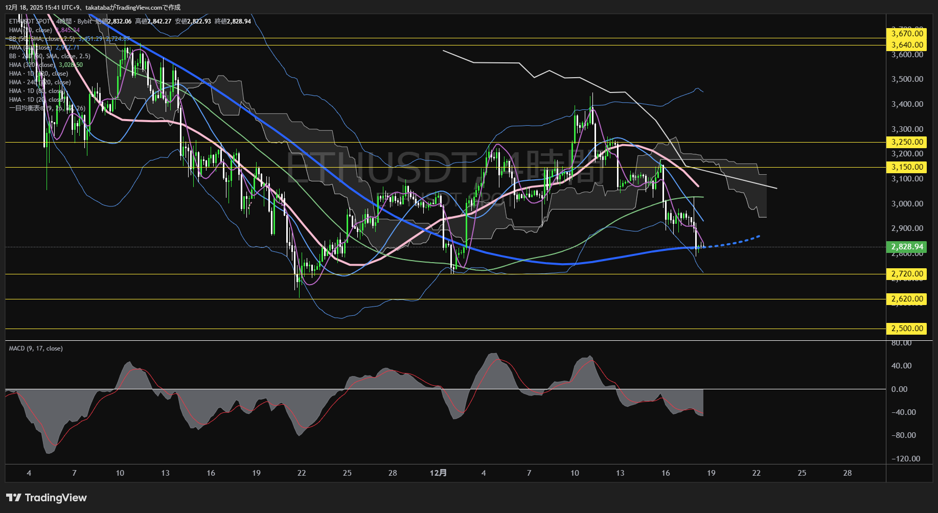
Task: Open the MACD (9, 17, close) indicator label
Action: click(x=36, y=348)
